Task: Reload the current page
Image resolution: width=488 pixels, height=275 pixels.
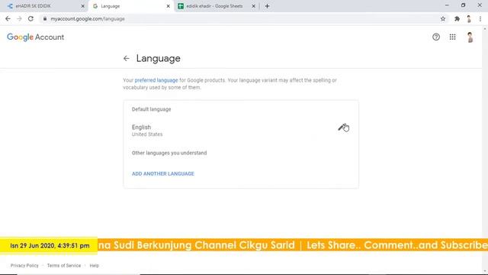Action: [x=30, y=18]
